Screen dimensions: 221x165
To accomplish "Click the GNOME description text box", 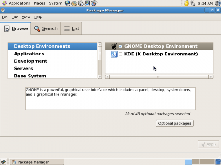I will pyautogui.click(x=110, y=99).
